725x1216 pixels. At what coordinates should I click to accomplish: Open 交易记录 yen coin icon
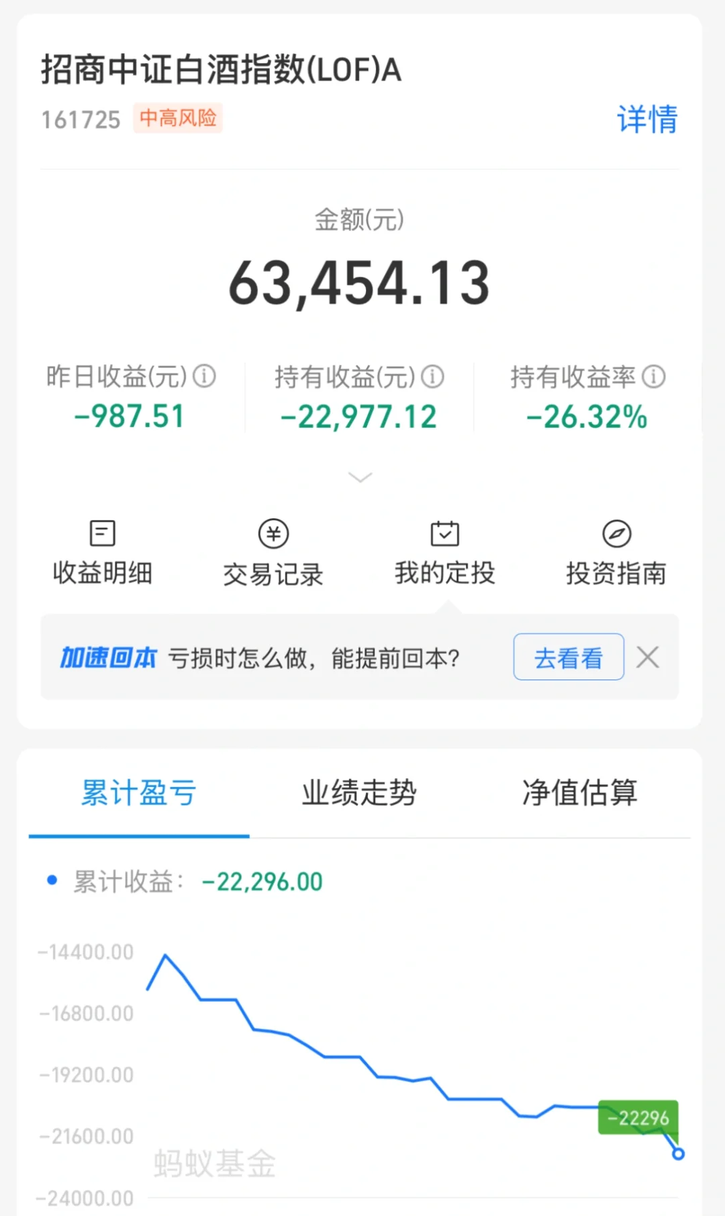tap(274, 534)
